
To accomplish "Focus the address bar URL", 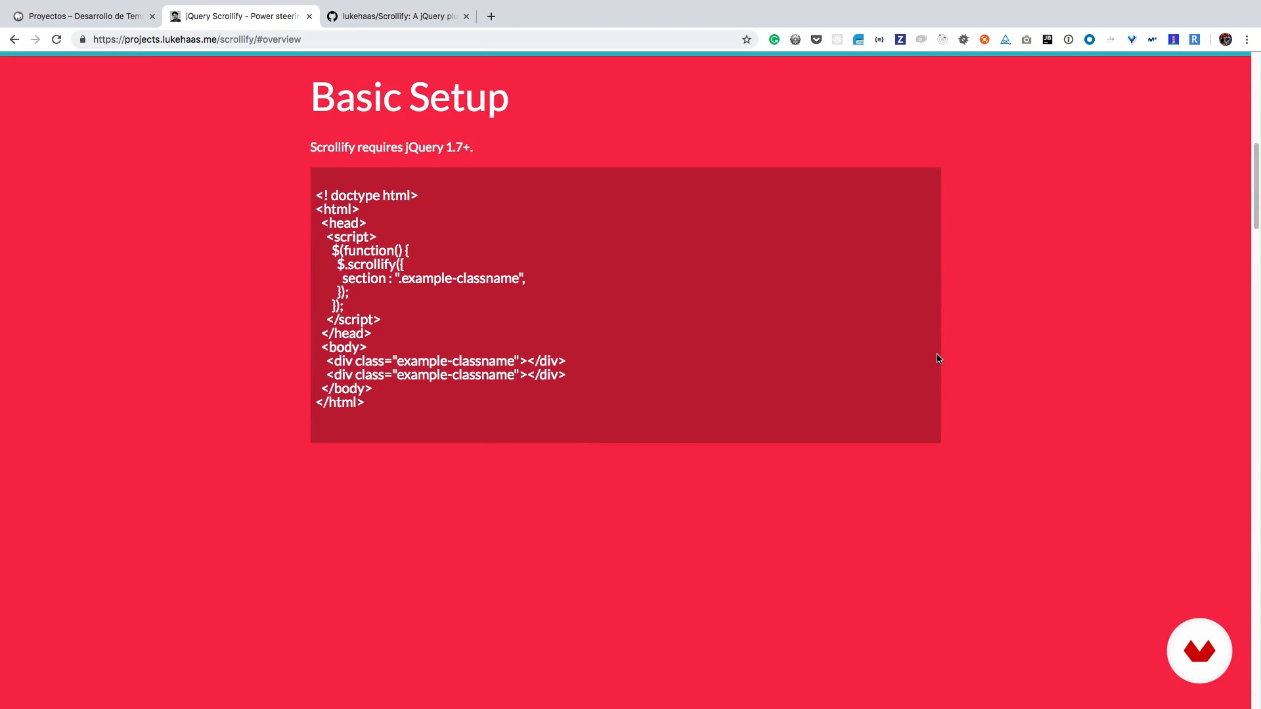I will click(x=197, y=39).
